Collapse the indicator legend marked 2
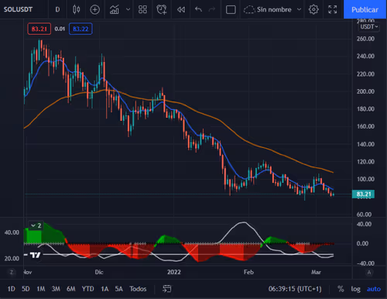 coord(36,225)
